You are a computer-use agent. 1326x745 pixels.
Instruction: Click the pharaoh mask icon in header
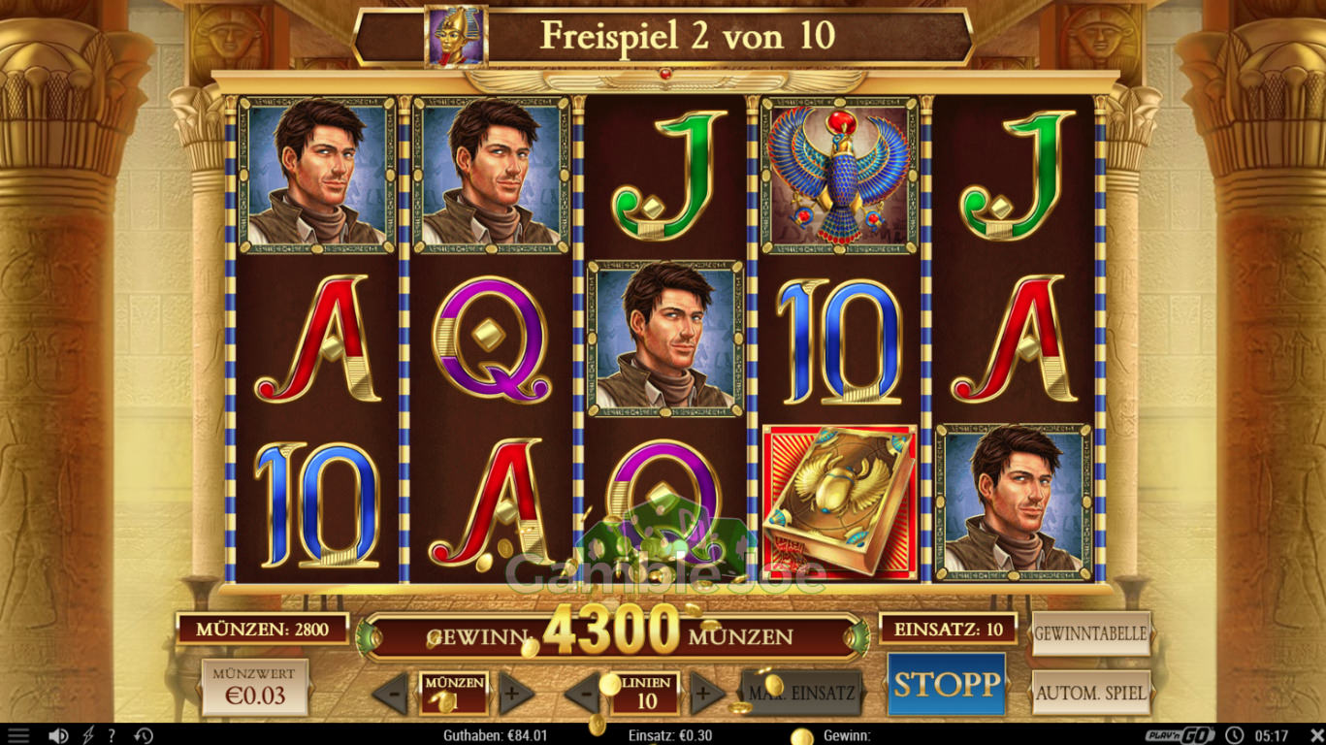tap(457, 37)
